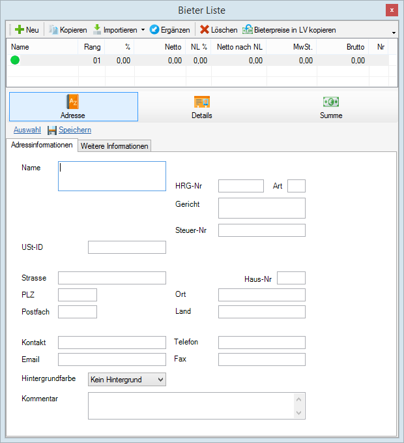Click the Kommentar text area
Viewport: 404px width, 443px height.
tap(197, 406)
